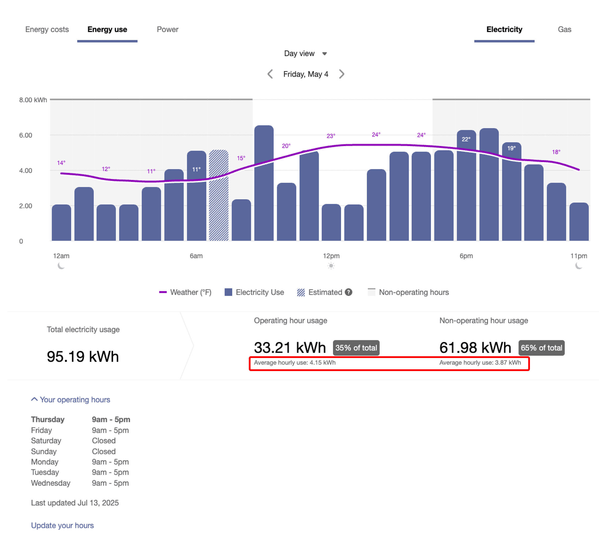Click the Weather (°F) legend label
599x538 pixels.
click(191, 292)
